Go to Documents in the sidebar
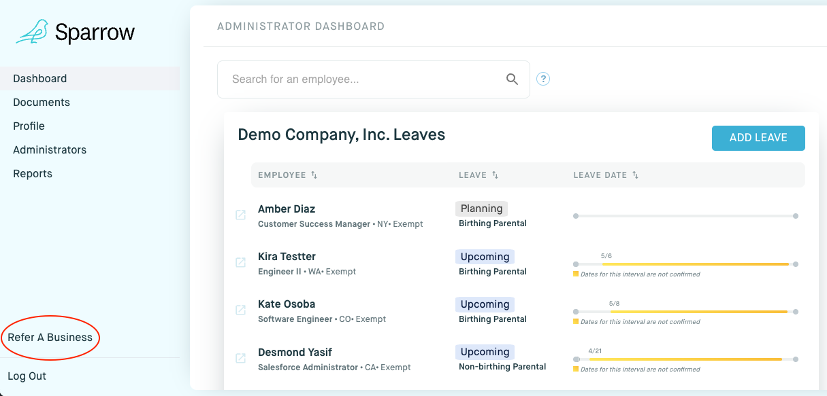Screen dimensions: 827x396 pyautogui.click(x=42, y=103)
